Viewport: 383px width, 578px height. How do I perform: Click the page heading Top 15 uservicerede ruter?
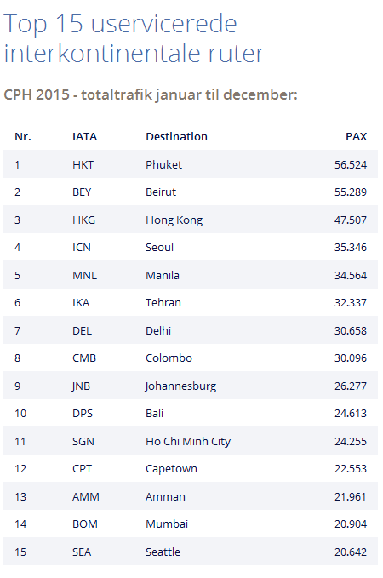tap(134, 38)
